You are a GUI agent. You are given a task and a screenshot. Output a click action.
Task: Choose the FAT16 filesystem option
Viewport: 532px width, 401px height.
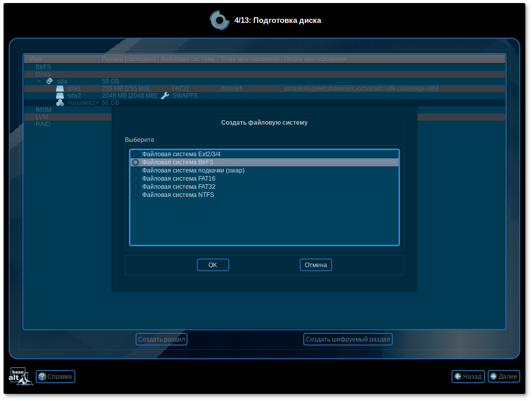coord(136,179)
